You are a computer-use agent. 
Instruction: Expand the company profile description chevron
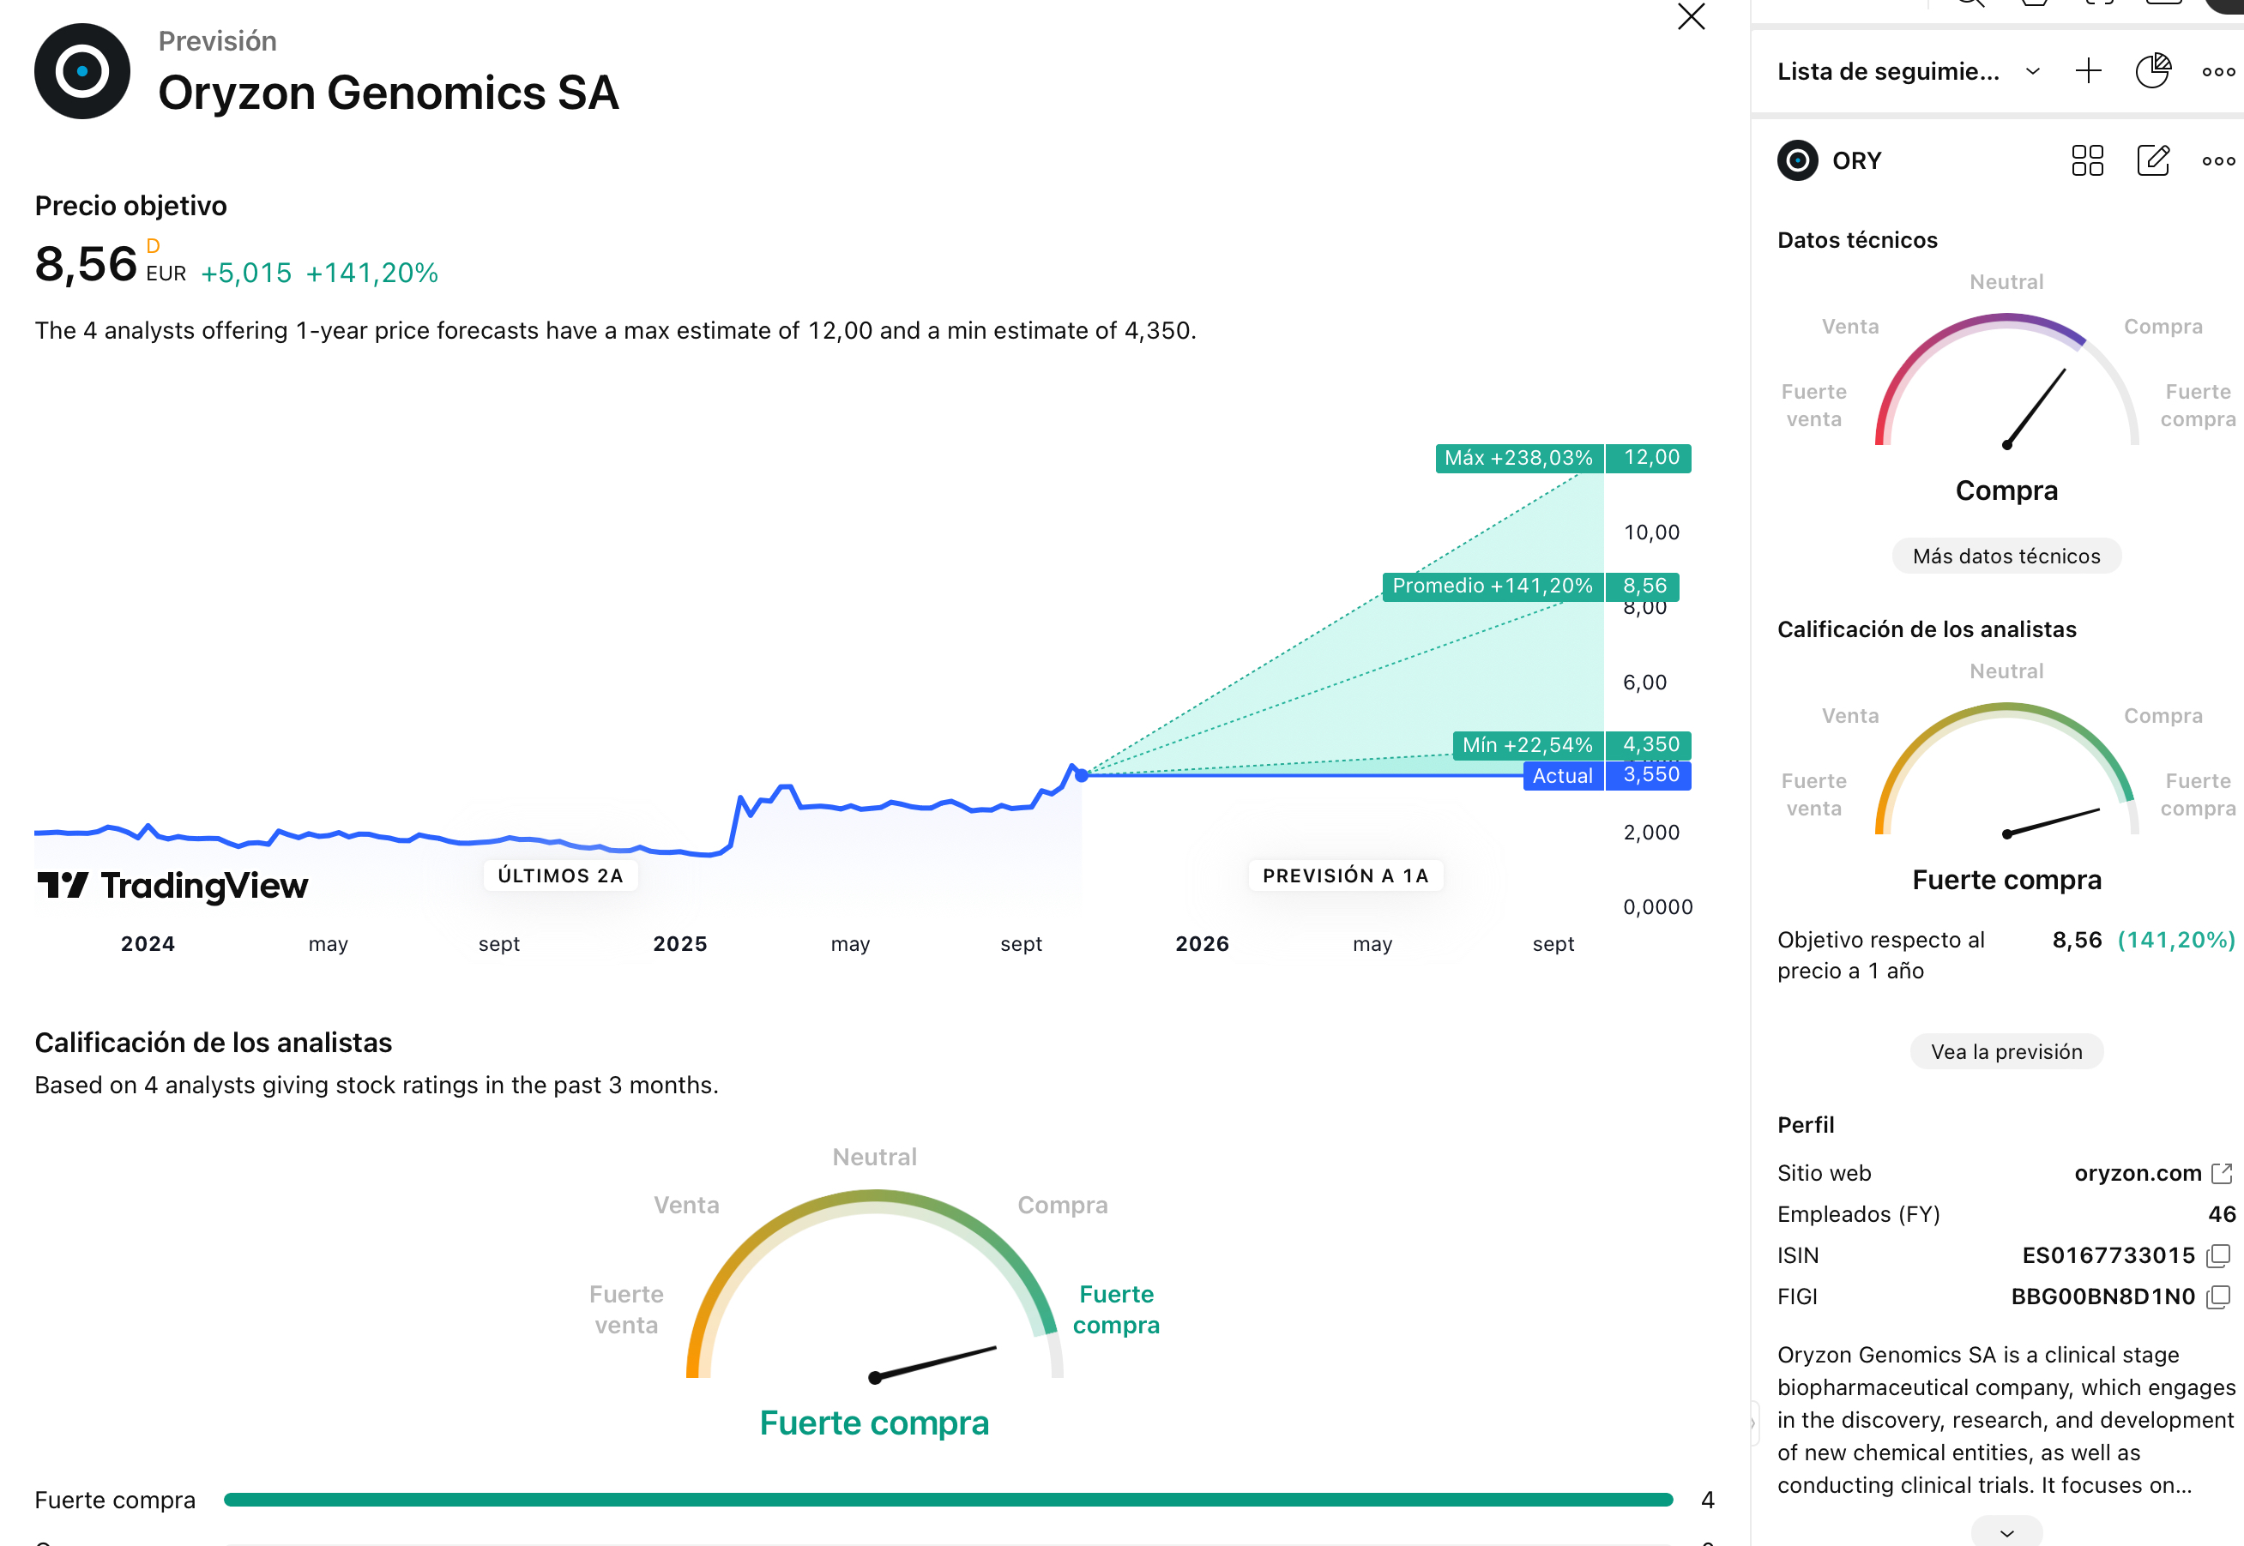[x=2006, y=1532]
